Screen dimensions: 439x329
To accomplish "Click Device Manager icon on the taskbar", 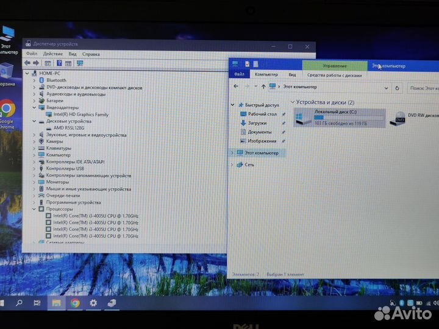I will tap(112, 303).
